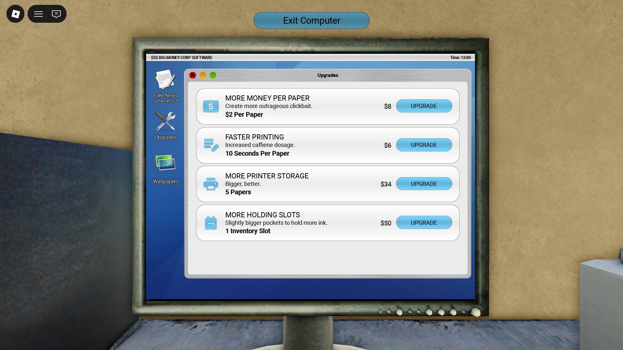623x350 pixels.
Task: Click the Big Money Corp Software title
Action: 181,58
